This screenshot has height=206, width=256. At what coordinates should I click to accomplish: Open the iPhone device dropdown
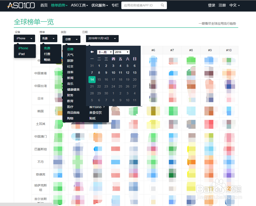pos(24,38)
